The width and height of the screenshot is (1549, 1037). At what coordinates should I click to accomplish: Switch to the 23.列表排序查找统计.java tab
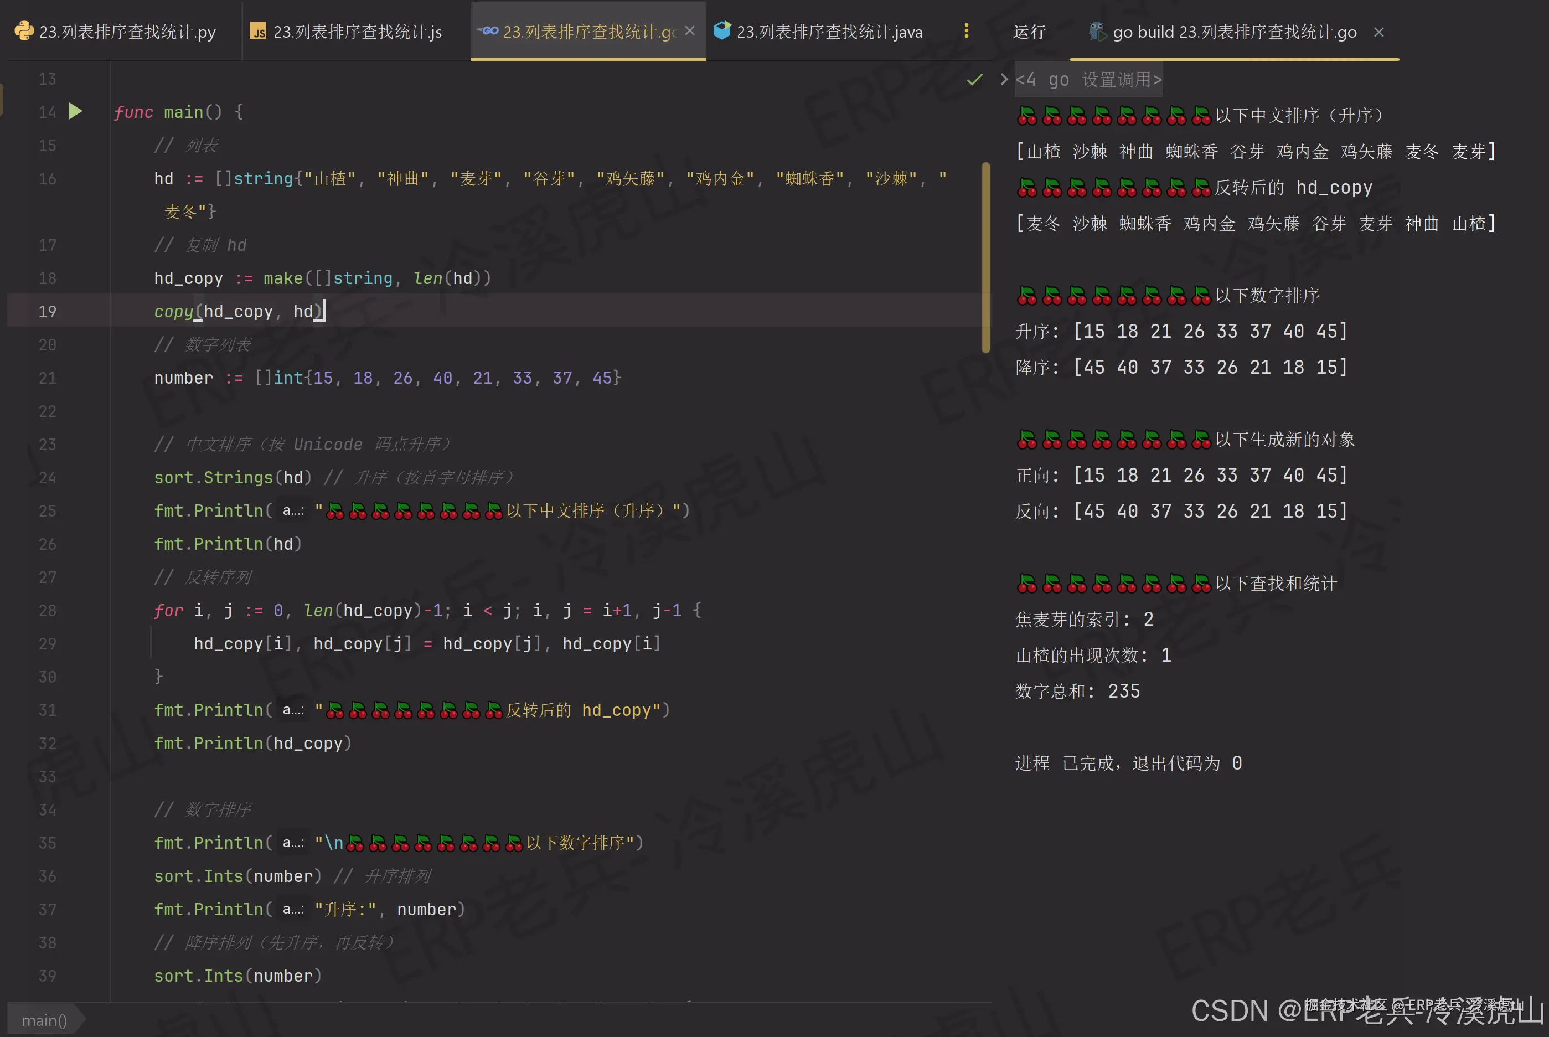(x=830, y=30)
